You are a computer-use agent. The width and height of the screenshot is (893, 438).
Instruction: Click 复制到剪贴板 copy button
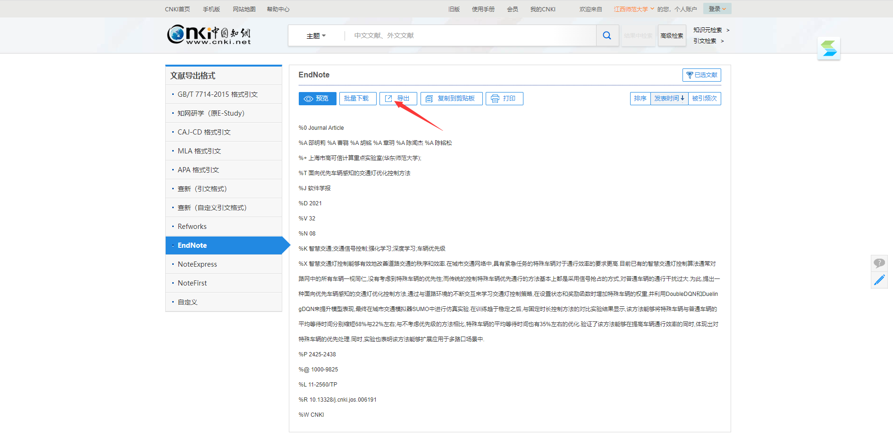(x=451, y=98)
